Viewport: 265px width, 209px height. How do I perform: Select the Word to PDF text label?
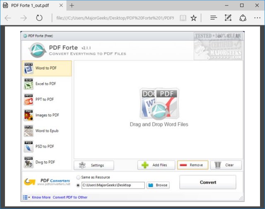click(46, 68)
